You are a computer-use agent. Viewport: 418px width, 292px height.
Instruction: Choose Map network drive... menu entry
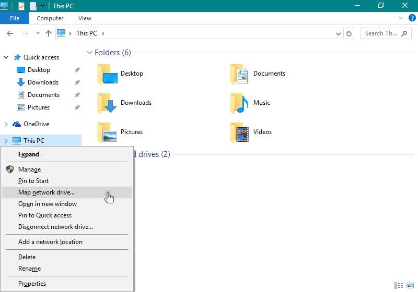67,192
